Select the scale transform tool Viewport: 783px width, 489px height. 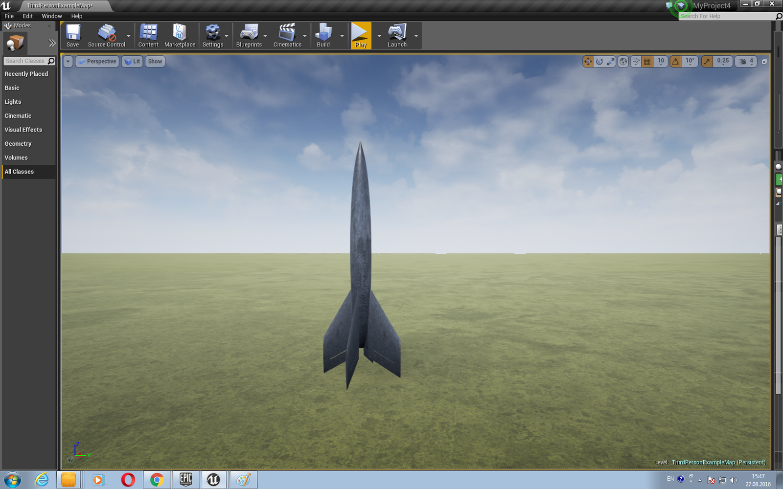click(610, 62)
